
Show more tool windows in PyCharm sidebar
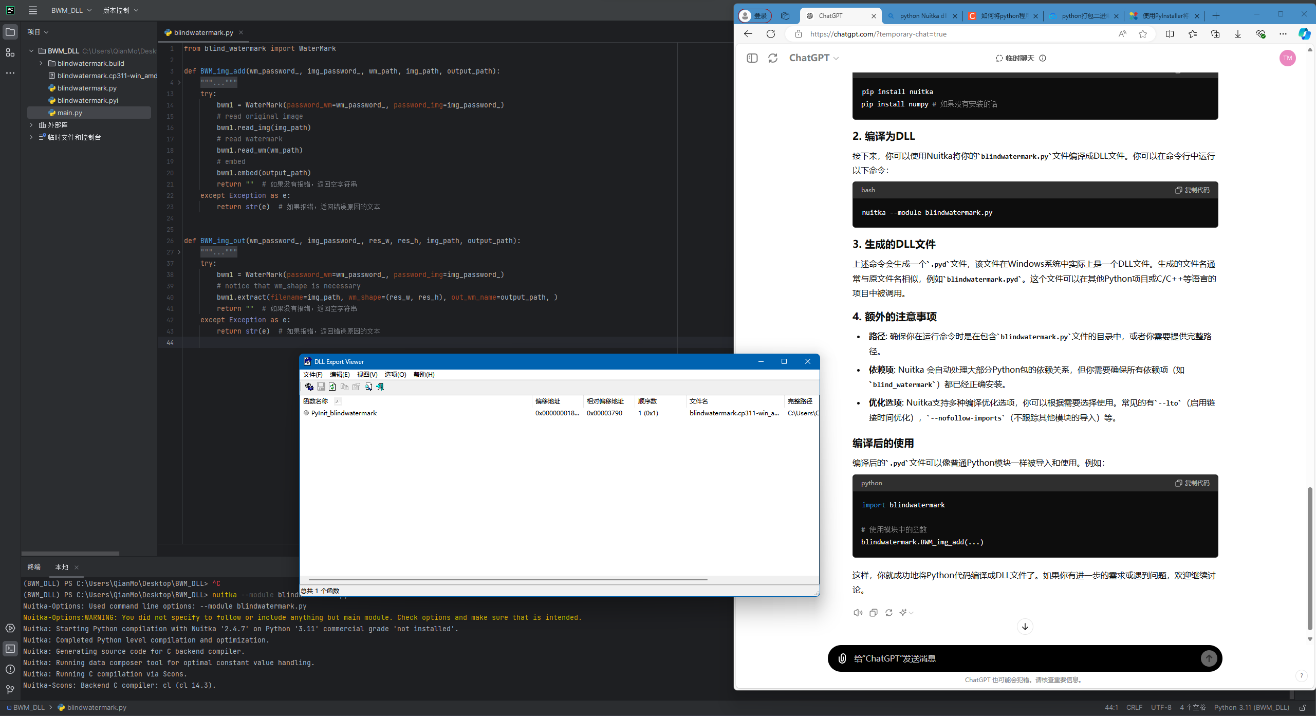click(10, 73)
